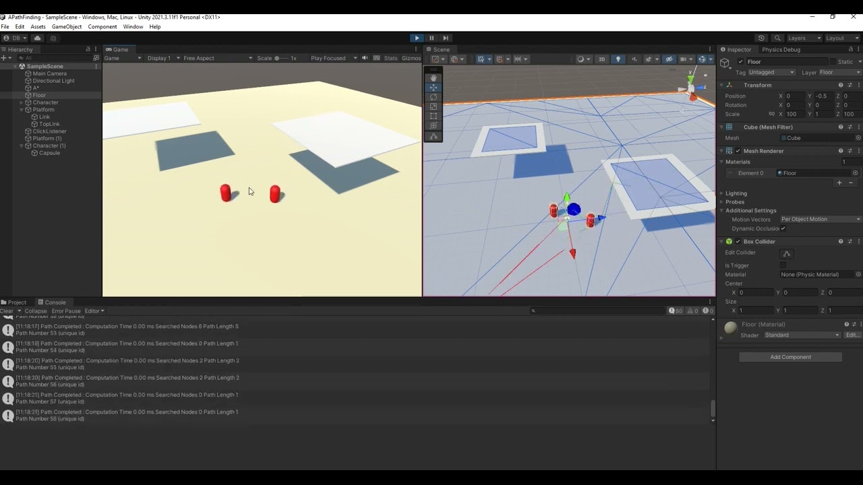Viewport: 863px width, 485px height.
Task: Open the global search icon
Action: coord(777,38)
